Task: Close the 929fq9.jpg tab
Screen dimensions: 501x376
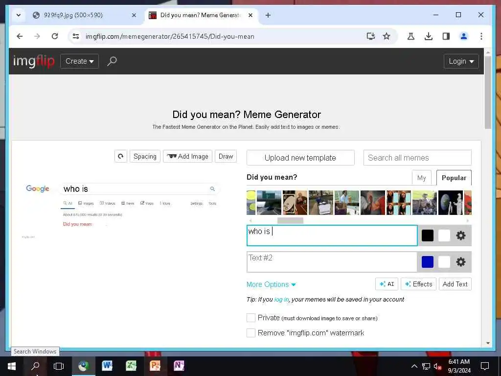Action: [134, 15]
